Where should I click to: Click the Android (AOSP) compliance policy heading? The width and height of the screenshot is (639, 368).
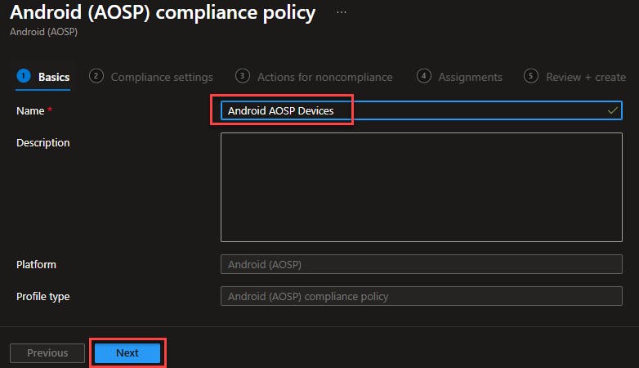click(163, 12)
